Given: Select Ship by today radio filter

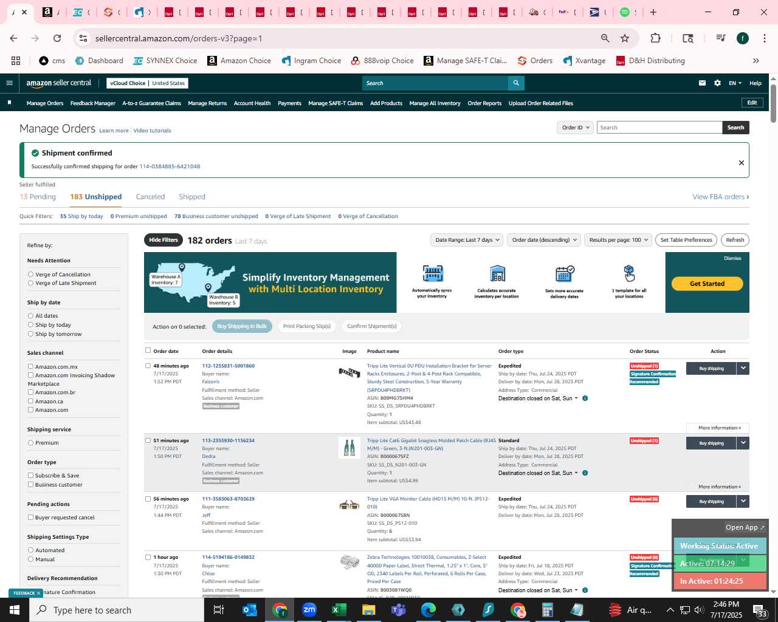Looking at the screenshot, I should (x=30, y=325).
